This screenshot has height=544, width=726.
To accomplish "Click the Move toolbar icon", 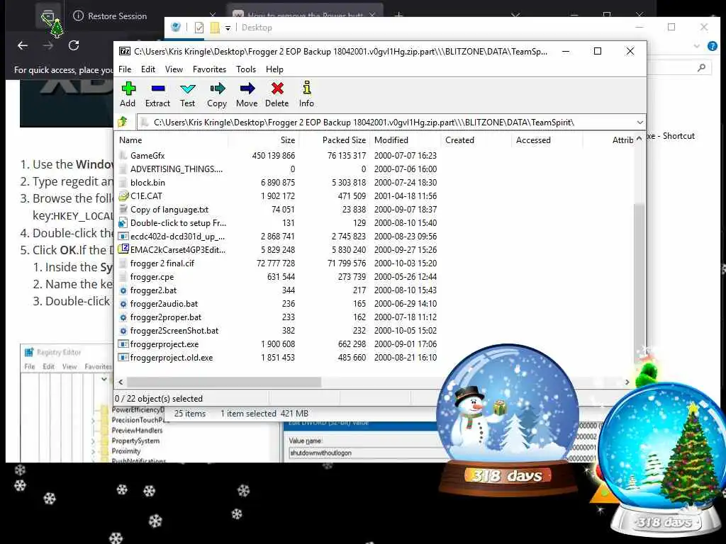I will (x=247, y=89).
